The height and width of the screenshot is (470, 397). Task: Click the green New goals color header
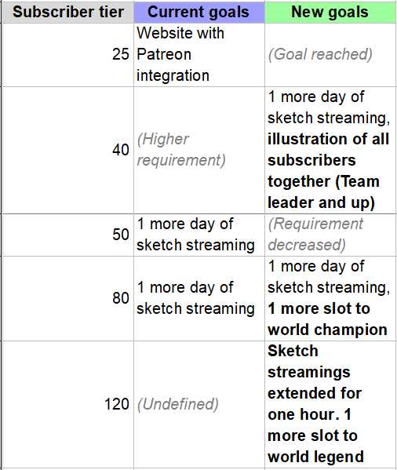pos(330,13)
